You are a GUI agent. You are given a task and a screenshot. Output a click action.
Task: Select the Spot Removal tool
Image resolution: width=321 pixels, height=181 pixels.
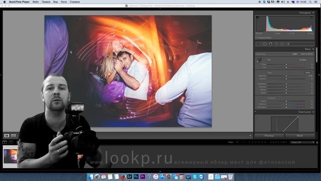[264, 44]
